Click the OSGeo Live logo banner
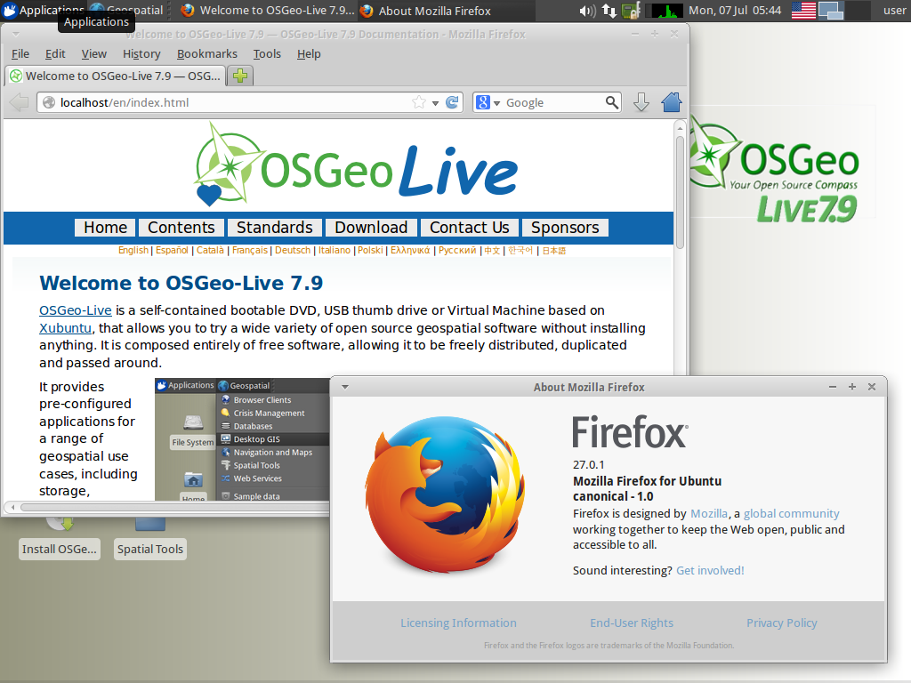 pos(356,165)
